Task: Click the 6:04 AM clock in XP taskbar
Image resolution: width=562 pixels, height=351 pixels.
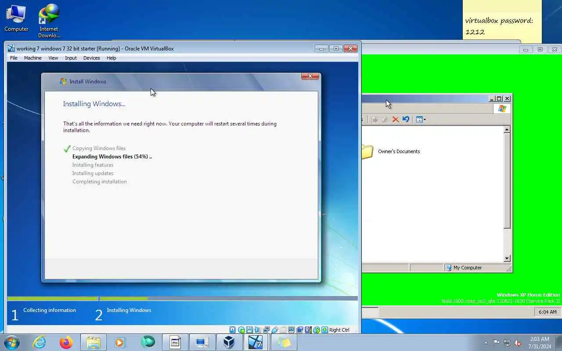Action: [547, 312]
